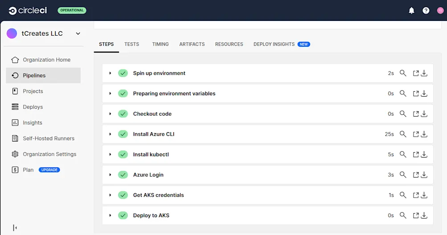Open the Projects page
Viewport: 447px width, 235px height.
tap(43, 91)
